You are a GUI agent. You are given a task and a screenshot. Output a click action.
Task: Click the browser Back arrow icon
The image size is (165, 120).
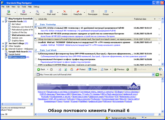point(38,69)
